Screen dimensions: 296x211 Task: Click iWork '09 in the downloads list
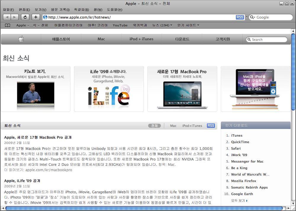coord(239,155)
